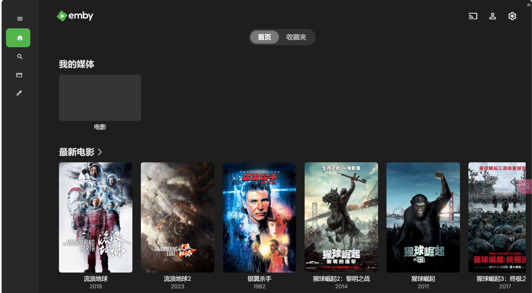Image resolution: width=532 pixels, height=293 pixels.
Task: Open the 电影 library card
Action: (x=100, y=98)
